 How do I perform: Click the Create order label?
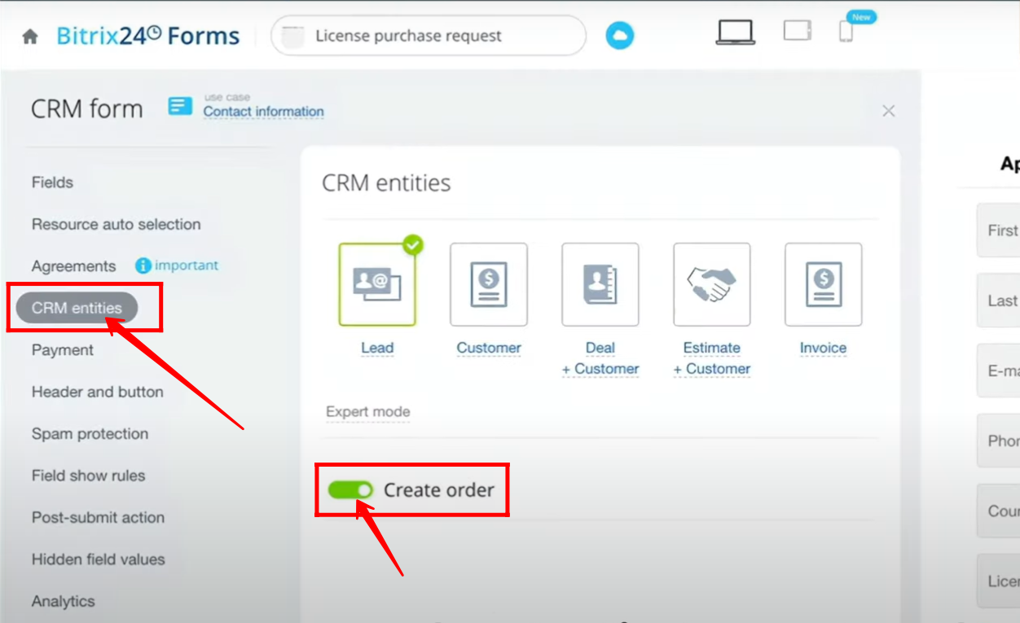click(439, 490)
